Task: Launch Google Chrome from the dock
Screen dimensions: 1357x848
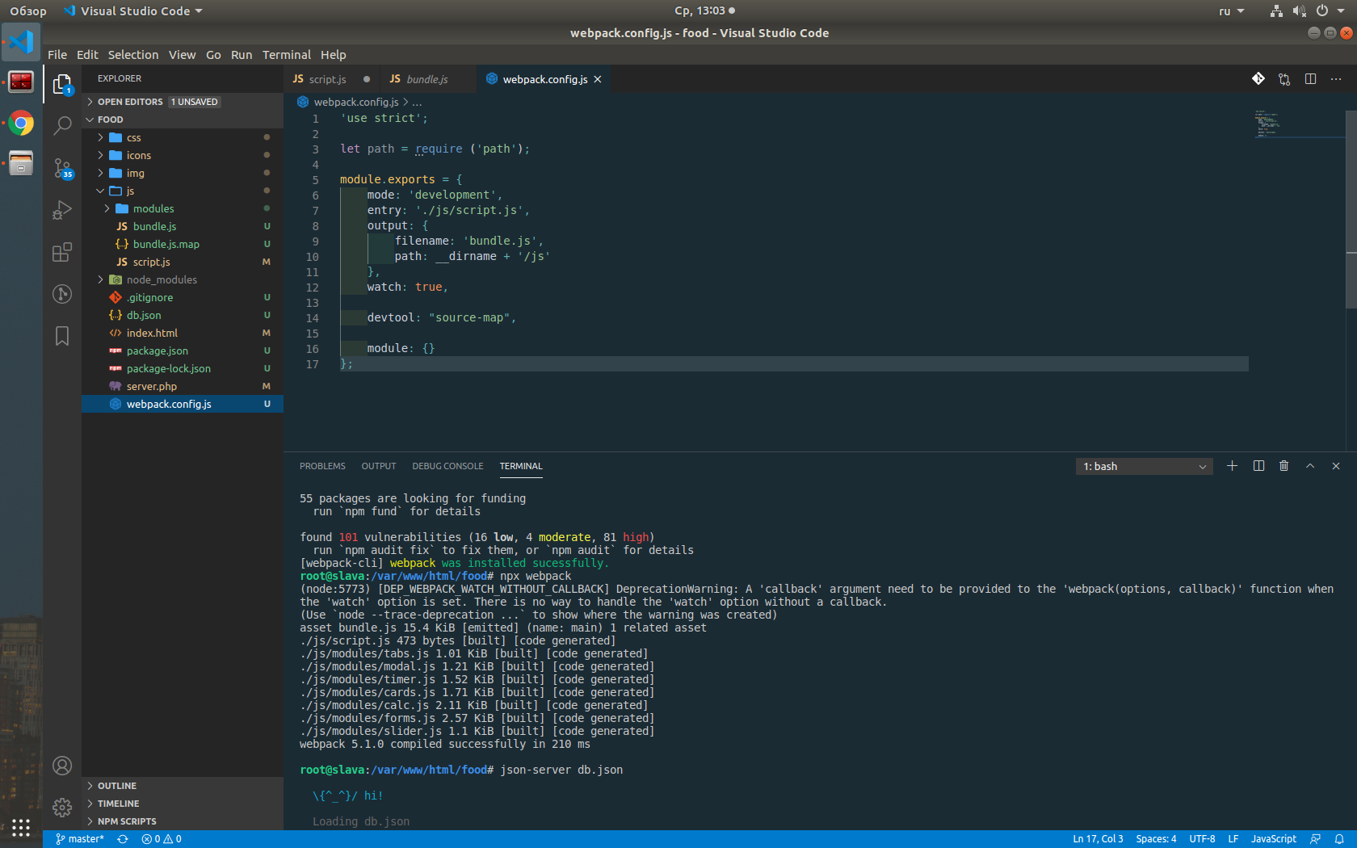Action: (x=21, y=124)
